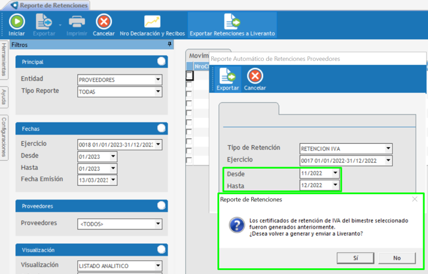Open the Tipo Reporte dropdown showing TODAS
The width and height of the screenshot is (428, 274).
point(158,92)
